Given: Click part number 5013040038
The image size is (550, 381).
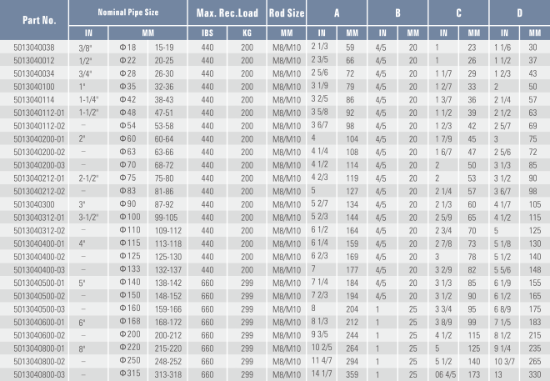Looking at the screenshot, I should 34,48.
